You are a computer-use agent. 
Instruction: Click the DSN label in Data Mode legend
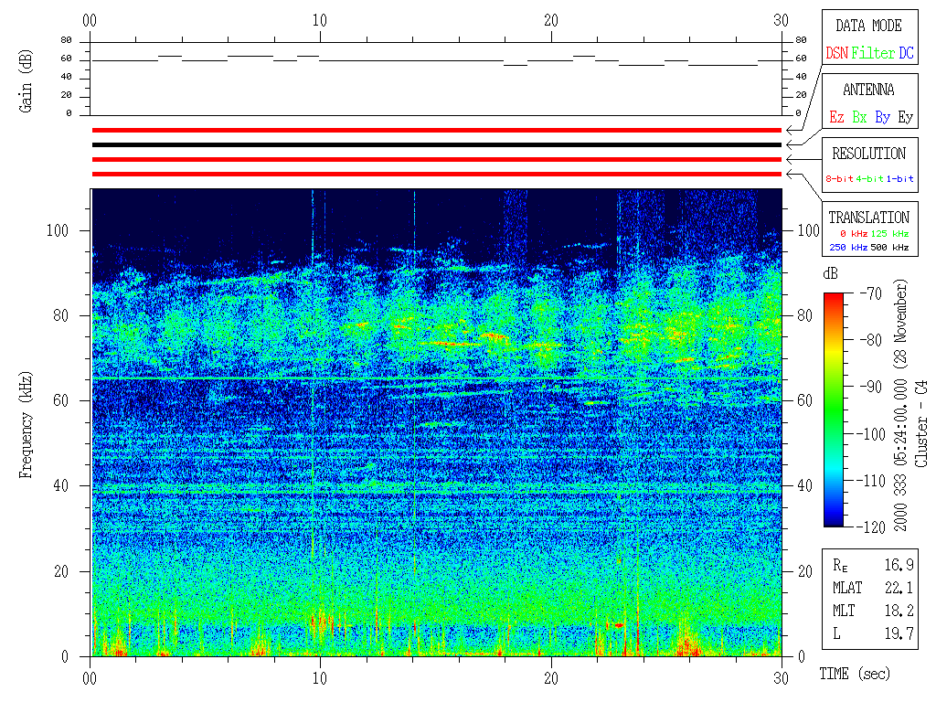click(836, 54)
